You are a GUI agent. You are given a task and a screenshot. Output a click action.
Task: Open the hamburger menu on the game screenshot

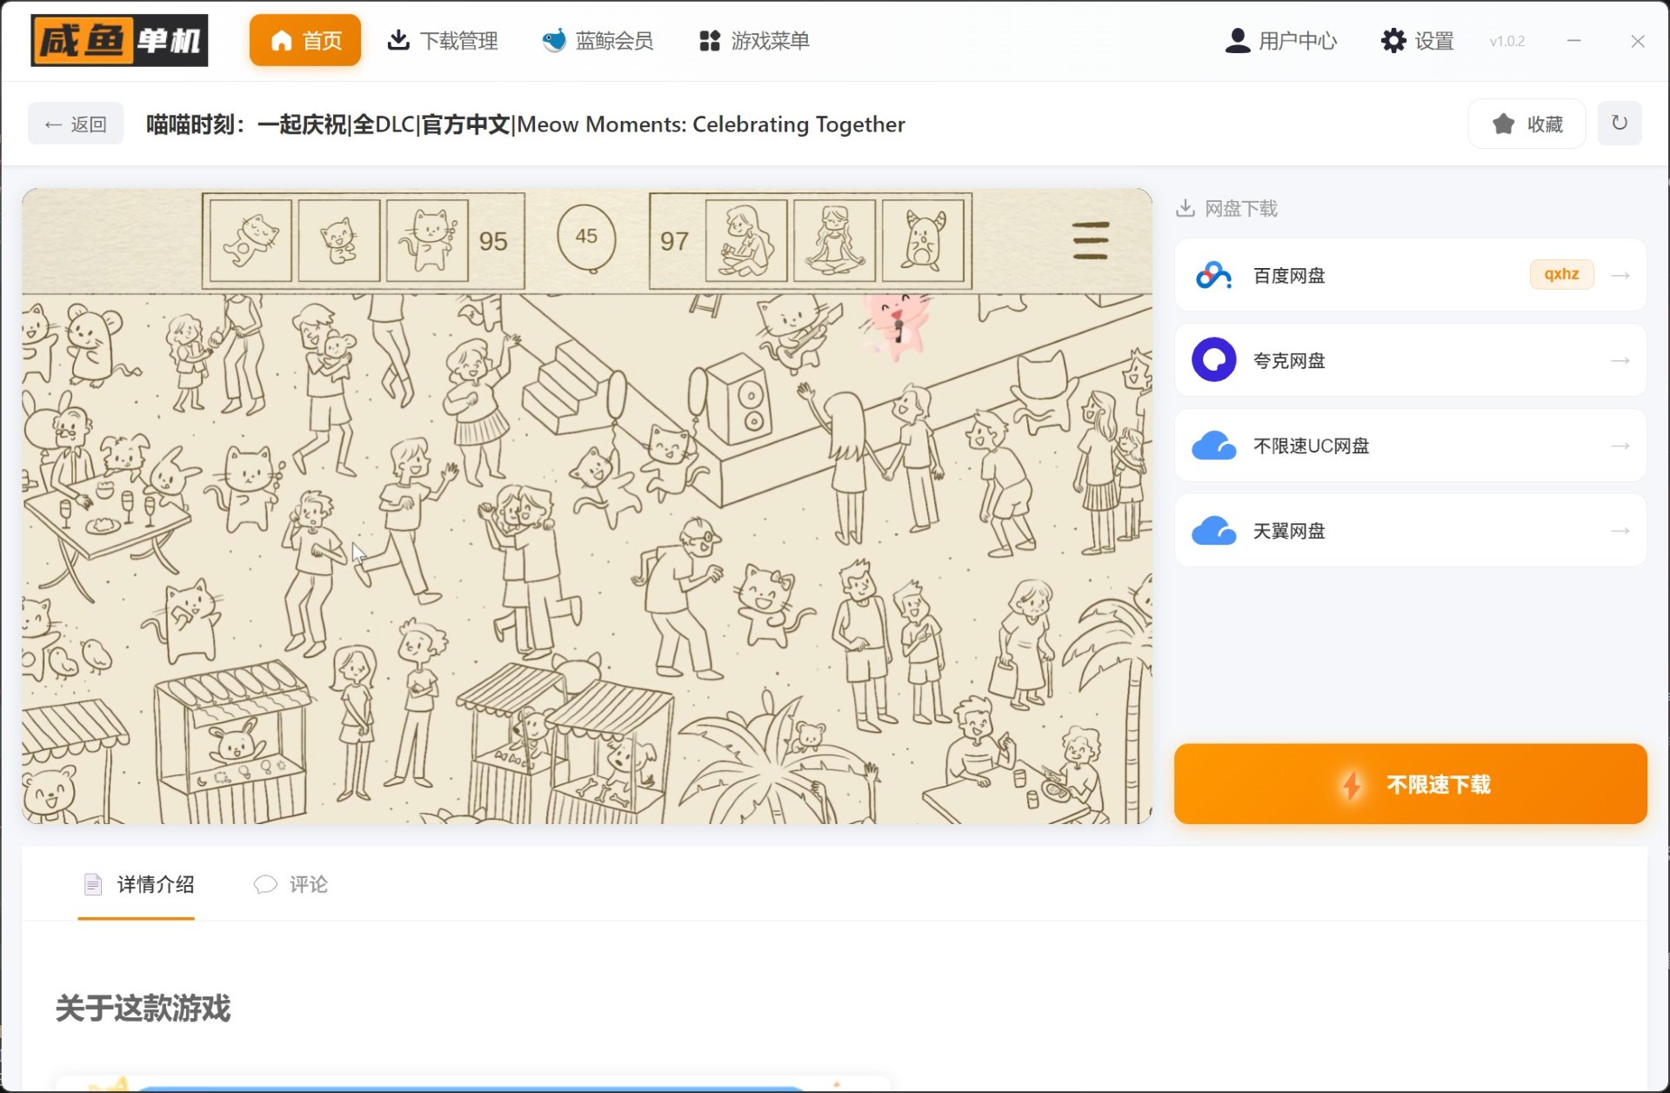point(1091,240)
